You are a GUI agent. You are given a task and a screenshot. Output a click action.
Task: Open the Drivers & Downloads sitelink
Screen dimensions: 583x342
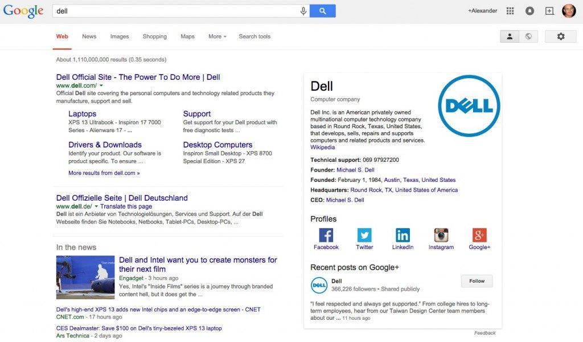105,145
